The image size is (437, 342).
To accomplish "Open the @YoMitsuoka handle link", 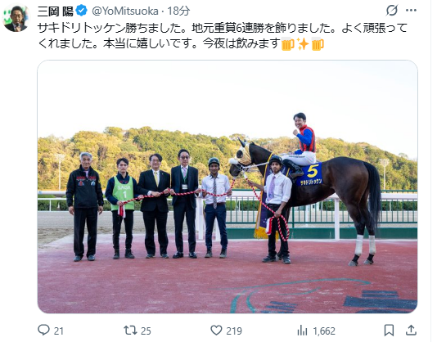I will pos(125,11).
